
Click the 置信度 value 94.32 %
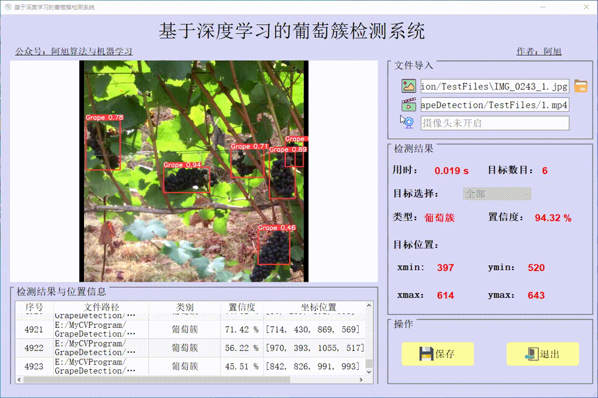(553, 218)
